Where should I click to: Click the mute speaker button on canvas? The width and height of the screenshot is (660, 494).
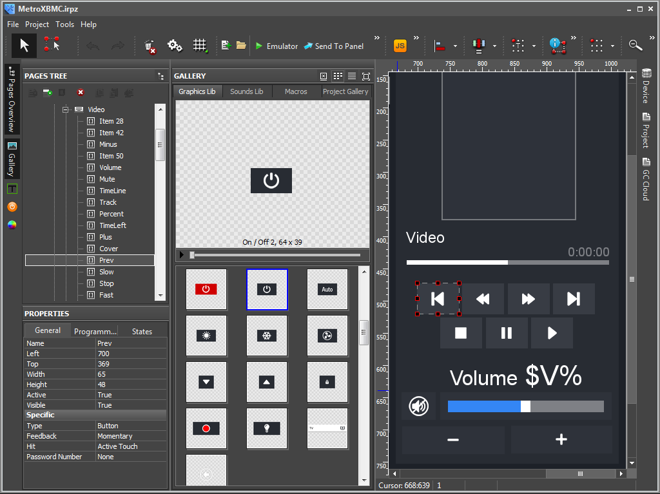point(418,406)
